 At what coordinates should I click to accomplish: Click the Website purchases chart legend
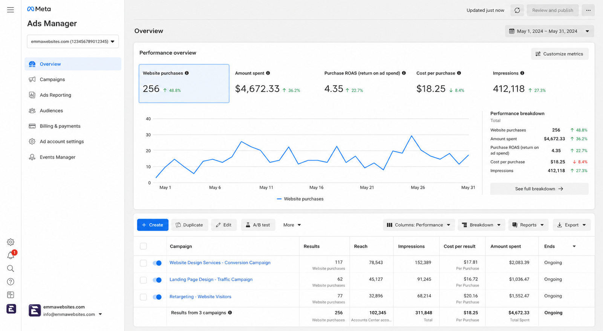tap(300, 199)
